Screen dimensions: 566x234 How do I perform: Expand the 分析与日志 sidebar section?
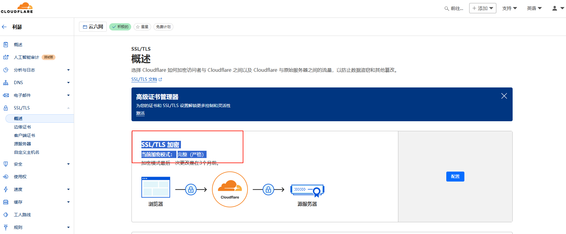coord(68,70)
